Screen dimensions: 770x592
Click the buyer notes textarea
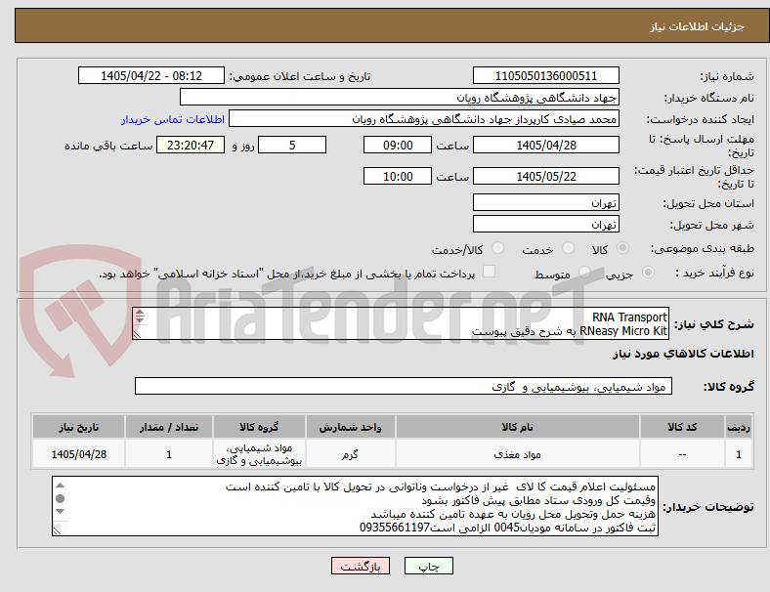(x=355, y=506)
